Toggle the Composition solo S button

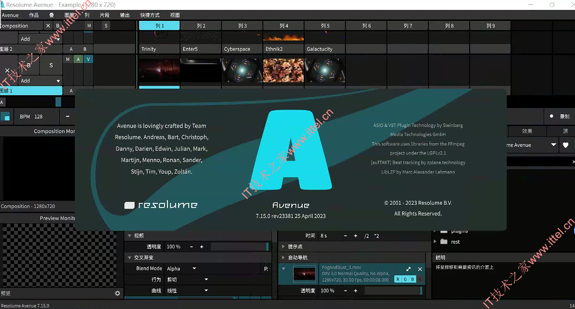[106, 26]
